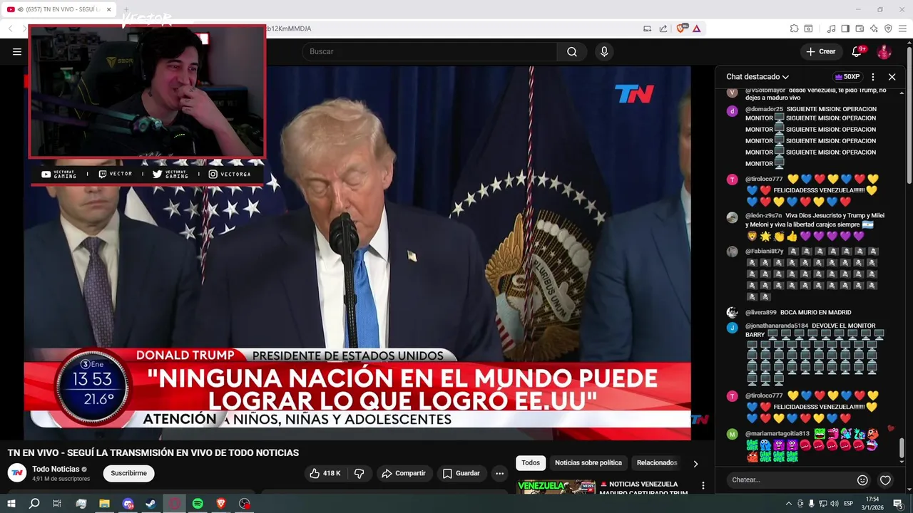Open the browser extensions puzzle icon
Image resolution: width=913 pixels, height=513 pixels.
point(794,28)
